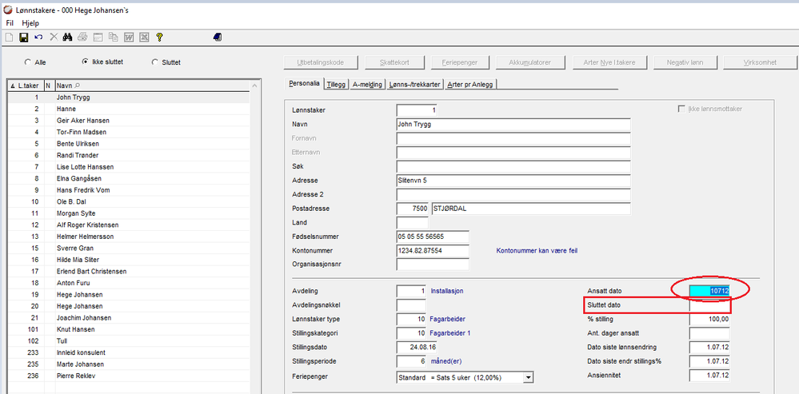The image size is (799, 394).
Task: Click the Save floppy disk icon
Action: tap(23, 37)
